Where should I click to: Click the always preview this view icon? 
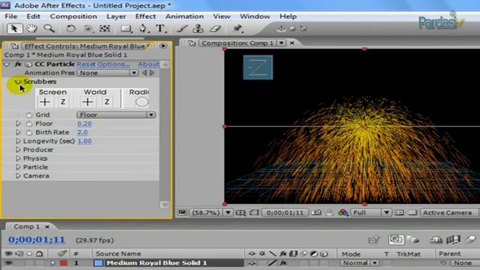click(x=182, y=213)
